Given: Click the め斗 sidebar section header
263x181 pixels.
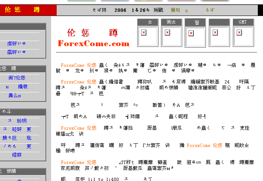Looking at the screenshot, I should (x=23, y=112).
